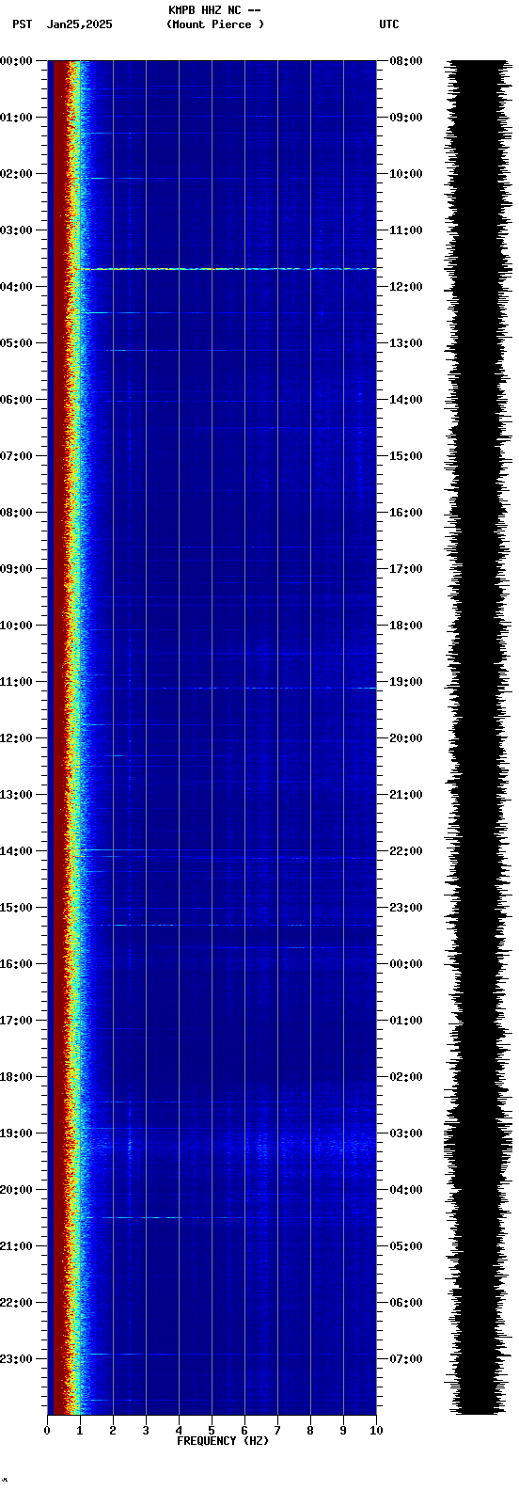Select the '(Mount Pierce )' subtitle
519x1490 pixels.
[x=215, y=24]
